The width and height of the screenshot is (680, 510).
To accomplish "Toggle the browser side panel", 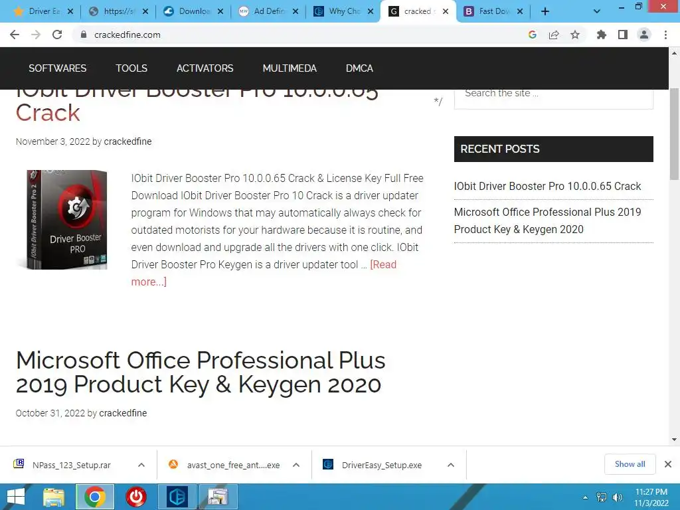I will click(623, 35).
